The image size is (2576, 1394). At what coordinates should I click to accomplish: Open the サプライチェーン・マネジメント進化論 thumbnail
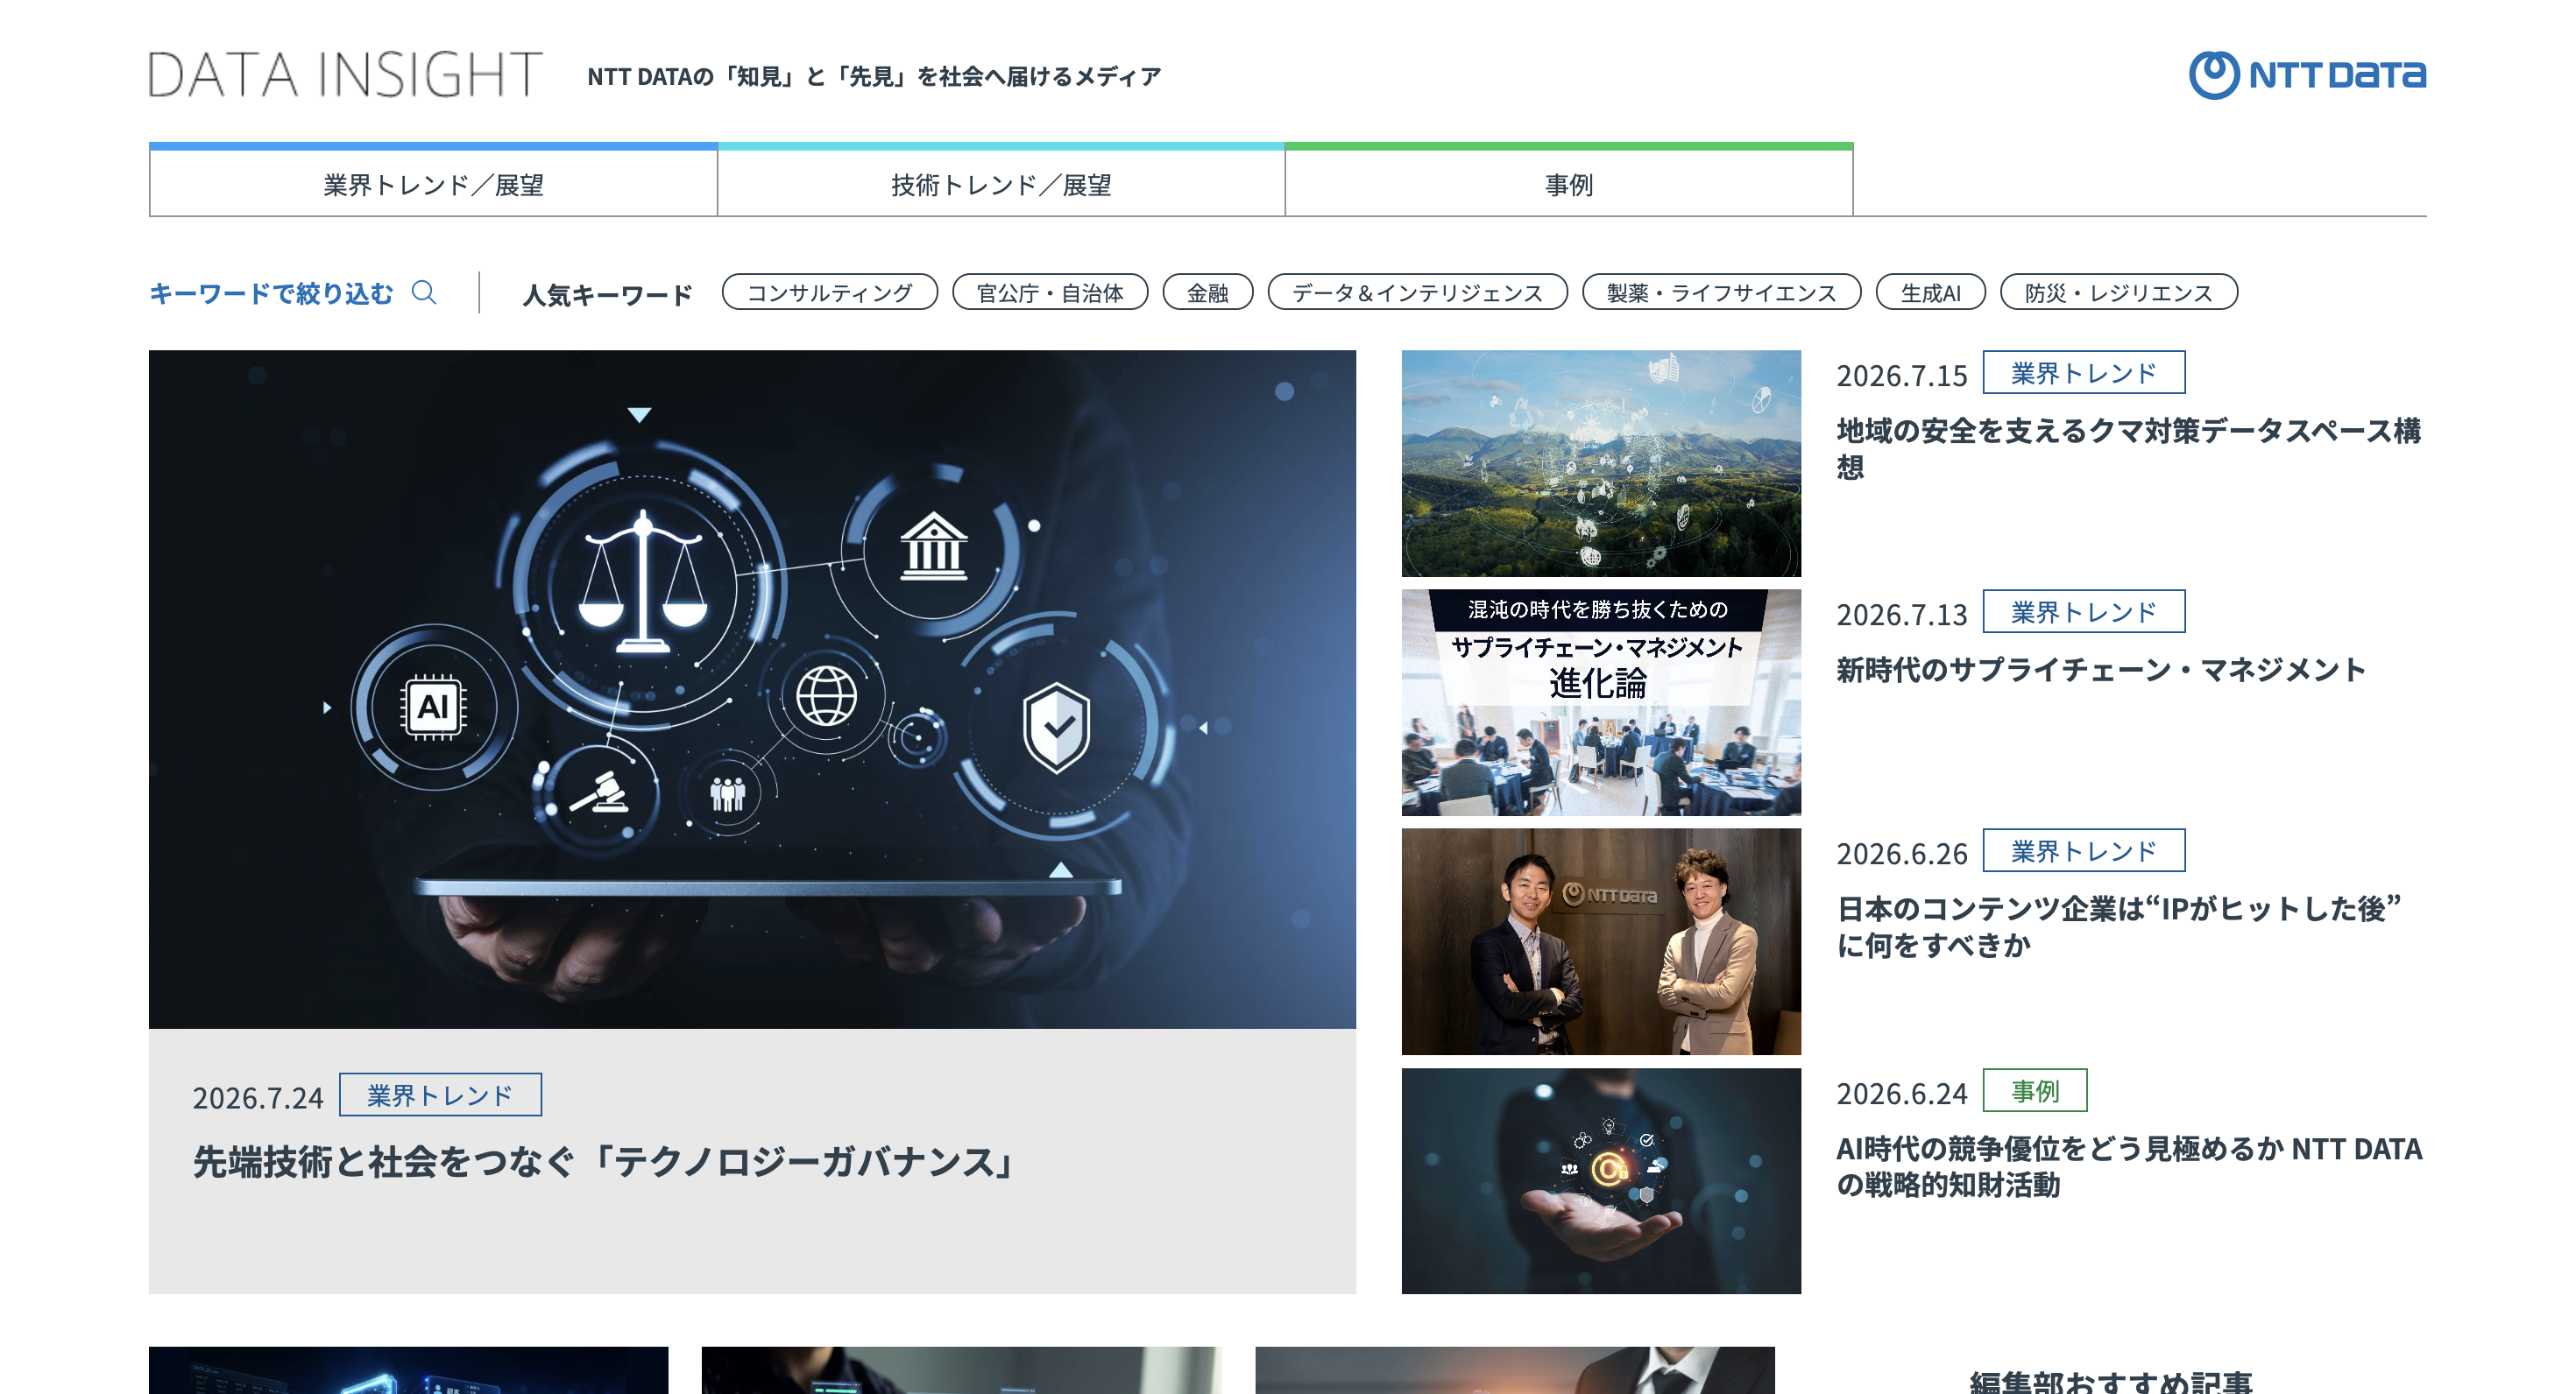pos(1601,702)
